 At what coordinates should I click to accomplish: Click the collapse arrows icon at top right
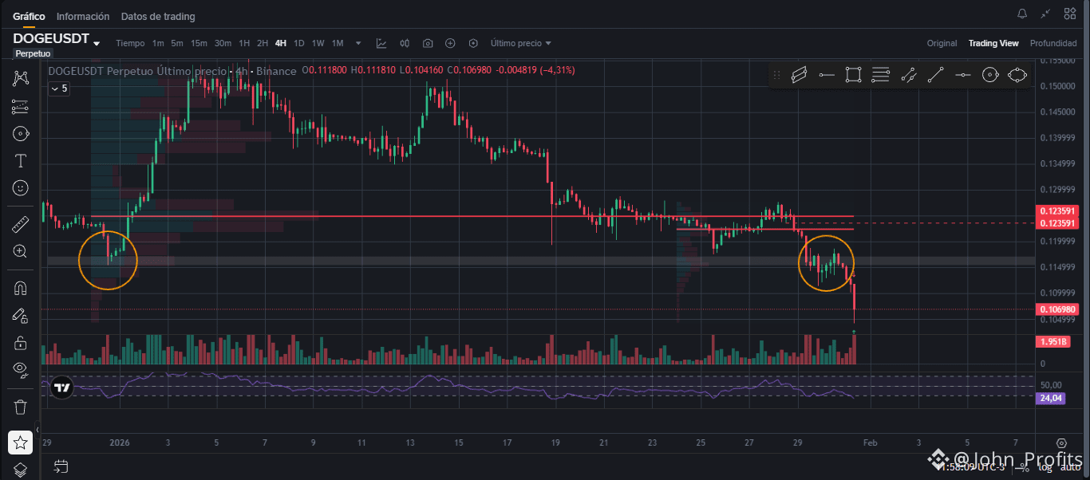1046,14
